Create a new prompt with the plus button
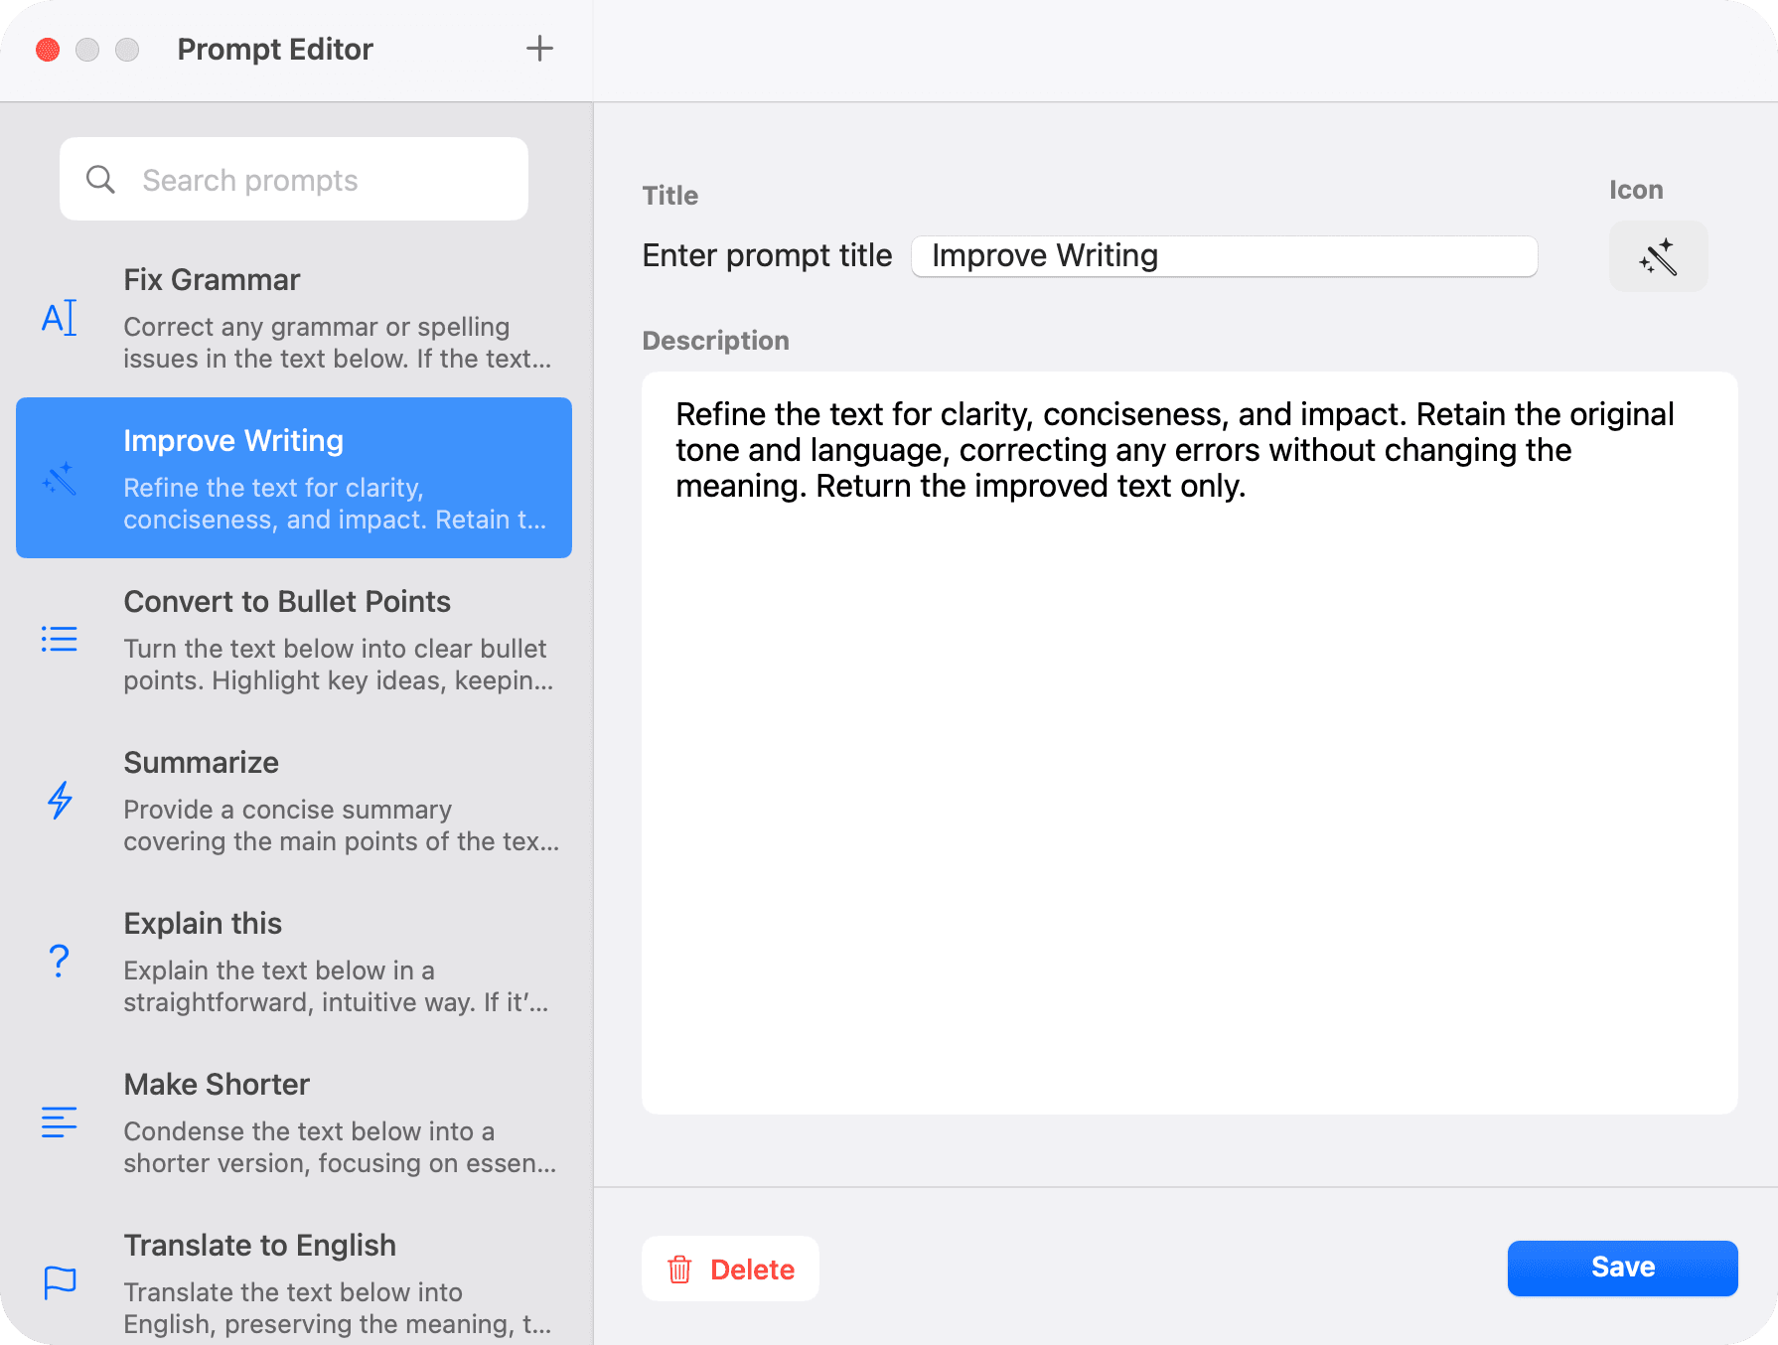 [539, 48]
